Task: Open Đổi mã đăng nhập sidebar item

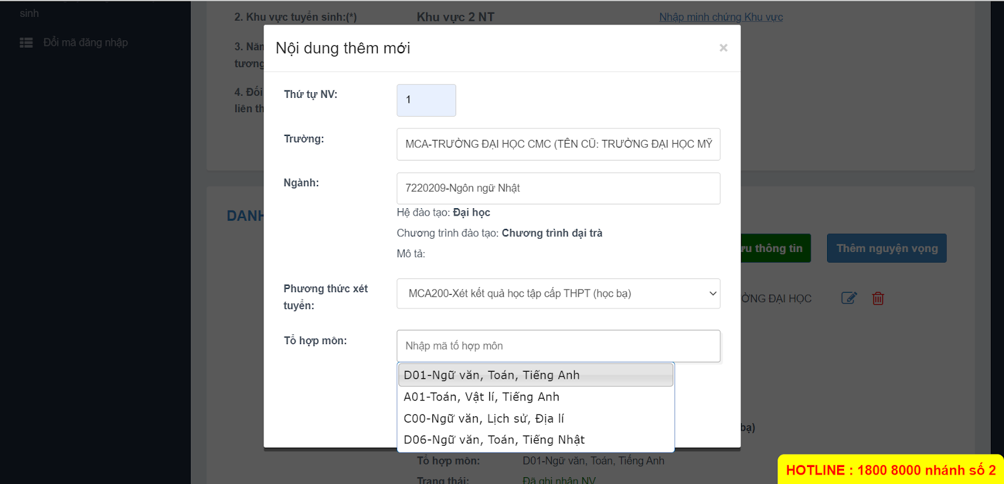Action: [x=85, y=43]
